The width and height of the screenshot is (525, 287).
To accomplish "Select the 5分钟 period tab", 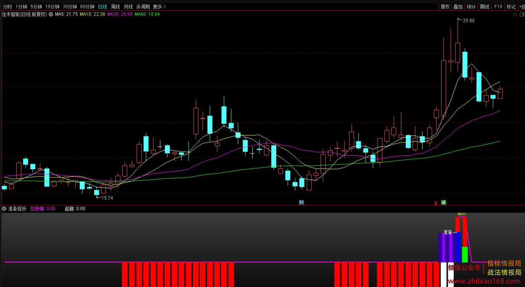I will (x=36, y=7).
